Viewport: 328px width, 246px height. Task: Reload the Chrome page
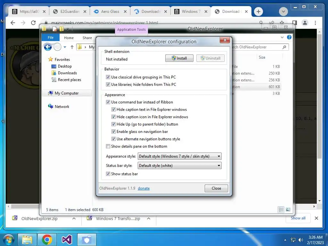coord(33,23)
